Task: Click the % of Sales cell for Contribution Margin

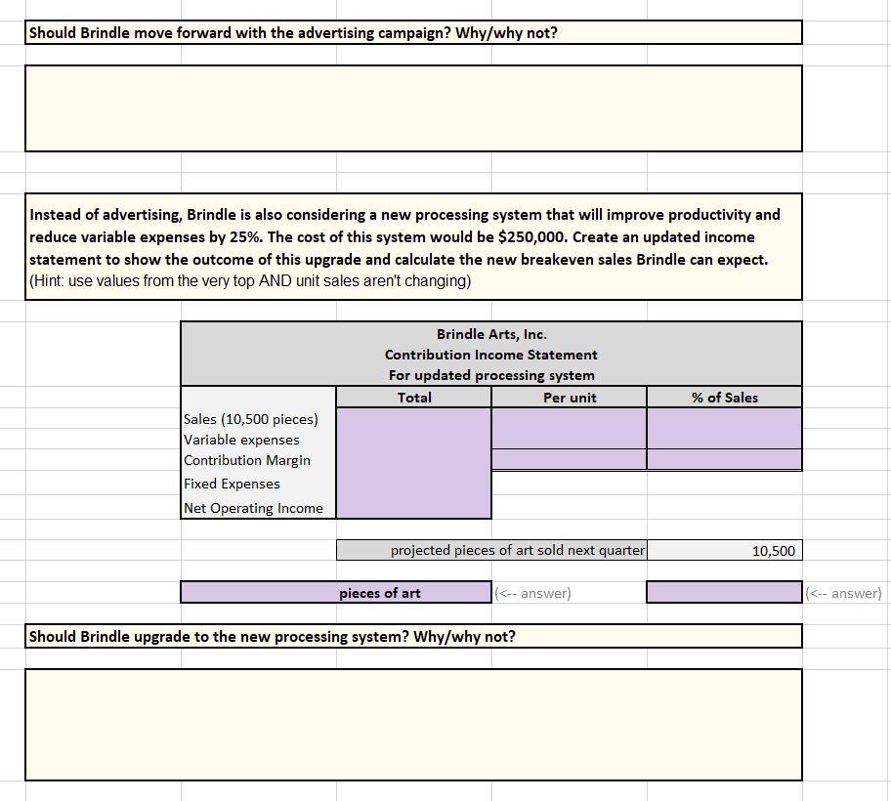Action: pos(723,459)
